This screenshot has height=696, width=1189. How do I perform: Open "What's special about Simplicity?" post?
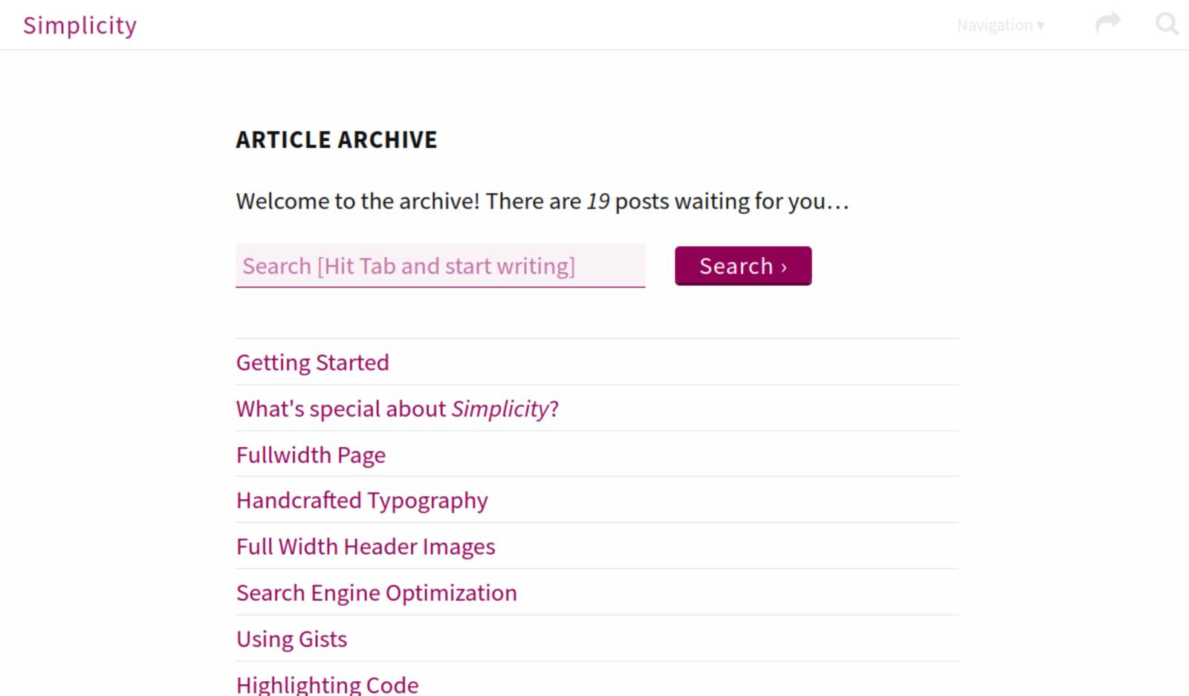(397, 409)
